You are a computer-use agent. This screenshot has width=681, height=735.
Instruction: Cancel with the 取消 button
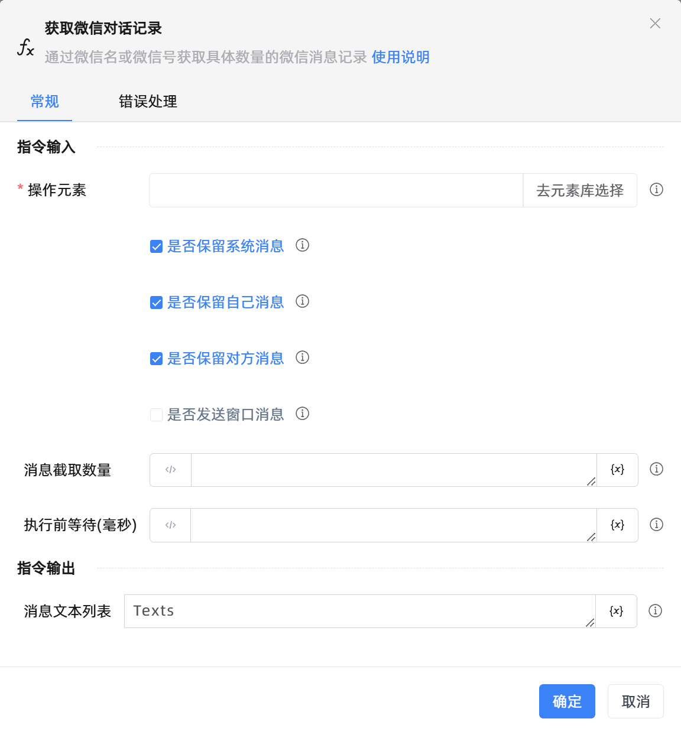635,701
